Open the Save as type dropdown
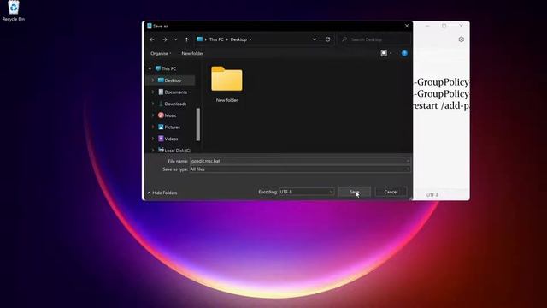 coord(300,169)
